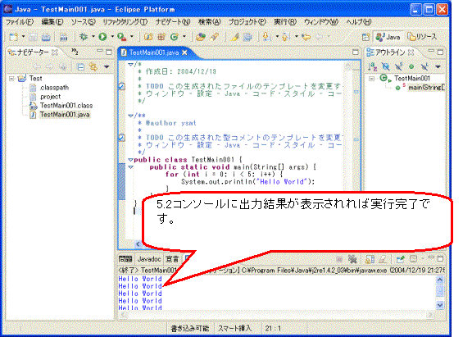
Task: Open the 編集(E) menu
Action: coord(52,22)
